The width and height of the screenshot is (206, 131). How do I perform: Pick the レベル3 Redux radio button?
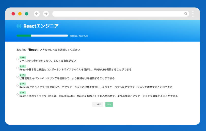[18, 86]
